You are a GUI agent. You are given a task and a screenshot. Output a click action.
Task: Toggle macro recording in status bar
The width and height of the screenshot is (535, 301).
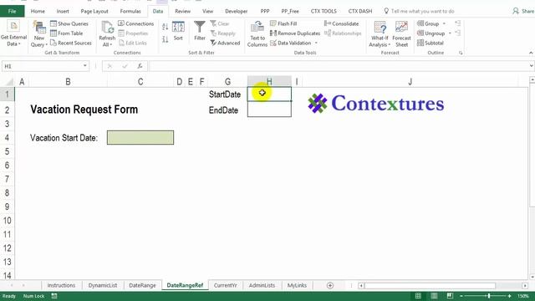[x=54, y=296]
